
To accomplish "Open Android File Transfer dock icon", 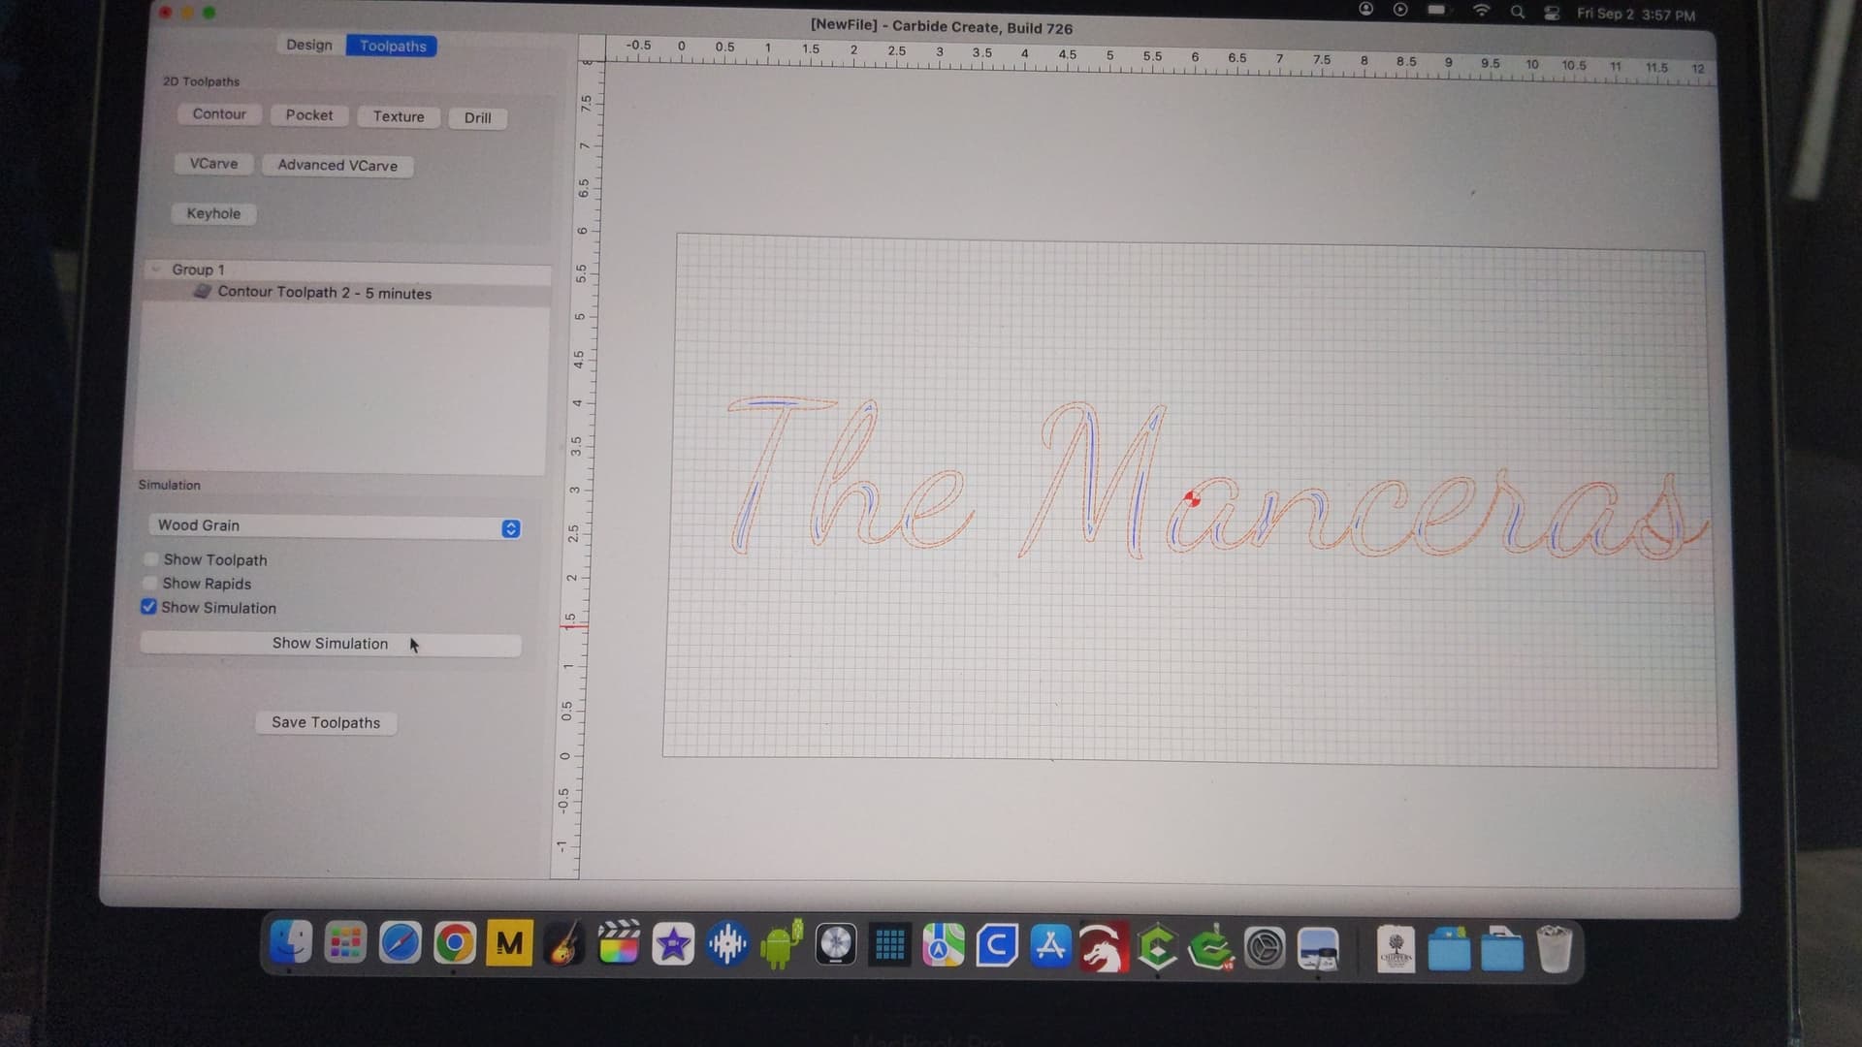I will [x=782, y=945].
